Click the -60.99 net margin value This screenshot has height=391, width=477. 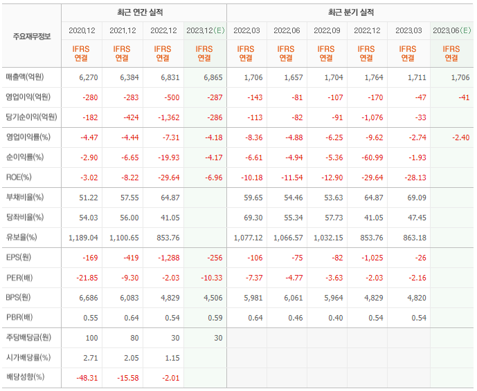pos(372,158)
